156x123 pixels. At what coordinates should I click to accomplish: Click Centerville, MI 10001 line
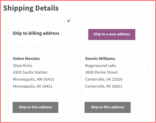click(104, 86)
